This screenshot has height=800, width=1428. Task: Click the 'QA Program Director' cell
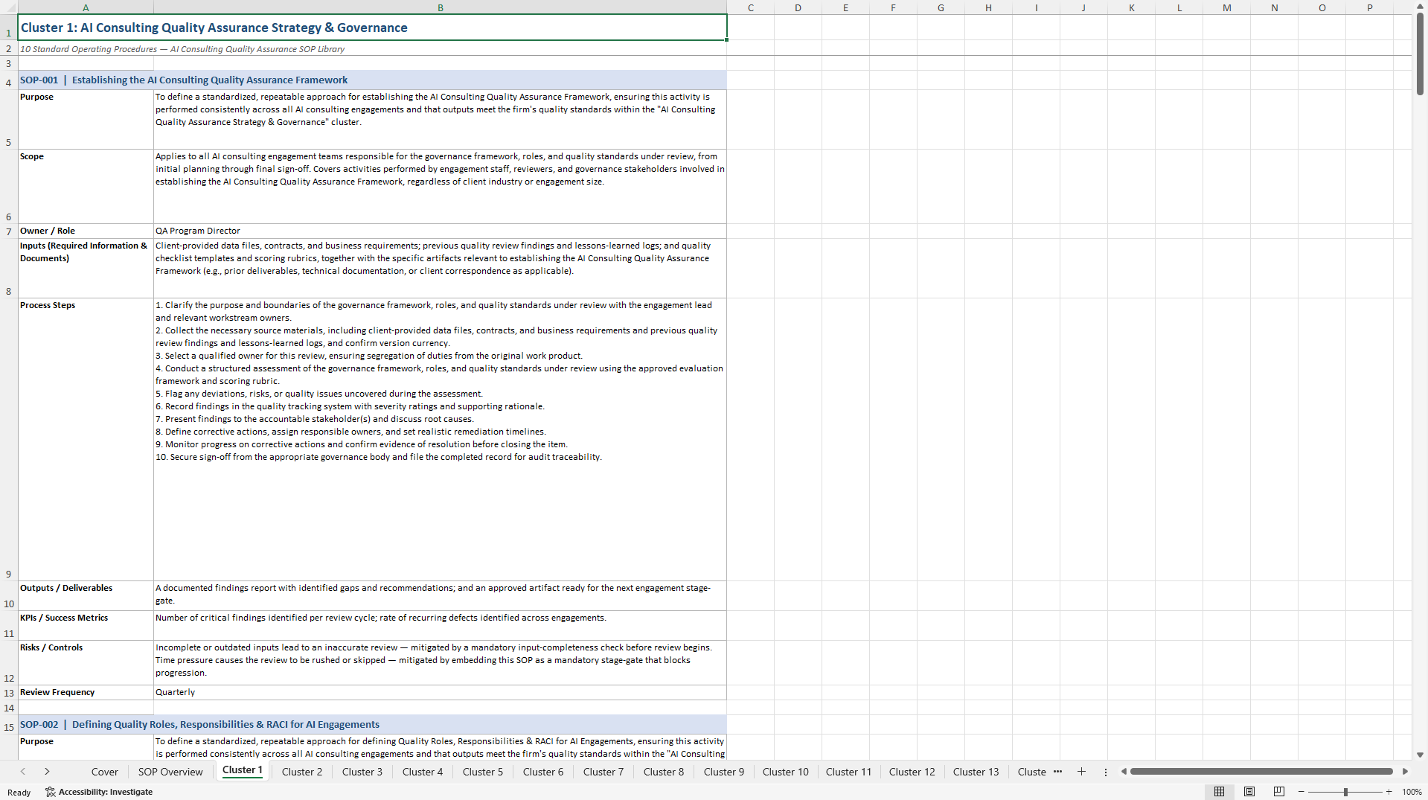440,231
